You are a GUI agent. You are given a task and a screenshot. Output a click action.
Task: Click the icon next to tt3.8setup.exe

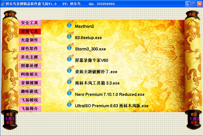tap(70, 35)
